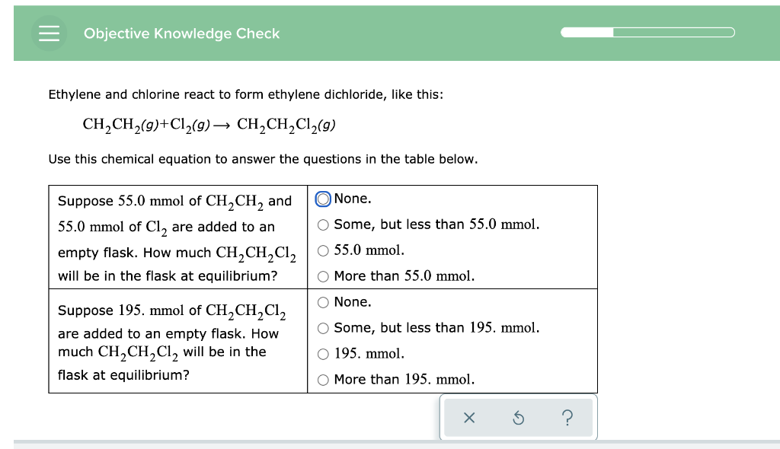Click the lesson progress bar

pyautogui.click(x=647, y=32)
